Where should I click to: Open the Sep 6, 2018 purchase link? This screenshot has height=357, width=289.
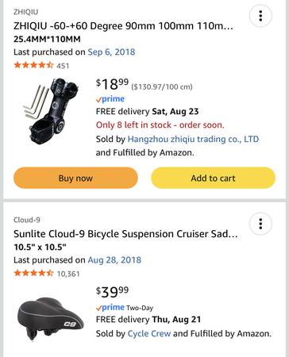pyautogui.click(x=111, y=52)
